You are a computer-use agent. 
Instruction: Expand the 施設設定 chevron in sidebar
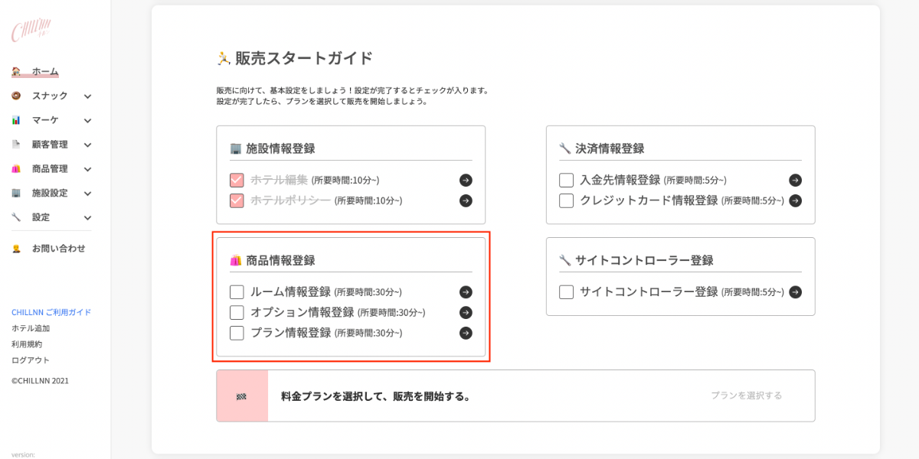click(87, 194)
